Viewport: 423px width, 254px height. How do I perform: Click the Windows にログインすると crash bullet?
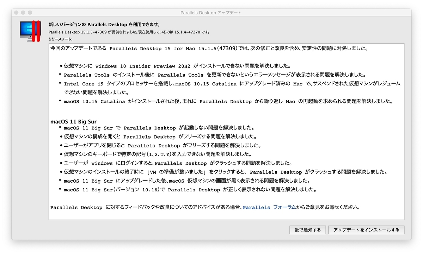coord(178,163)
